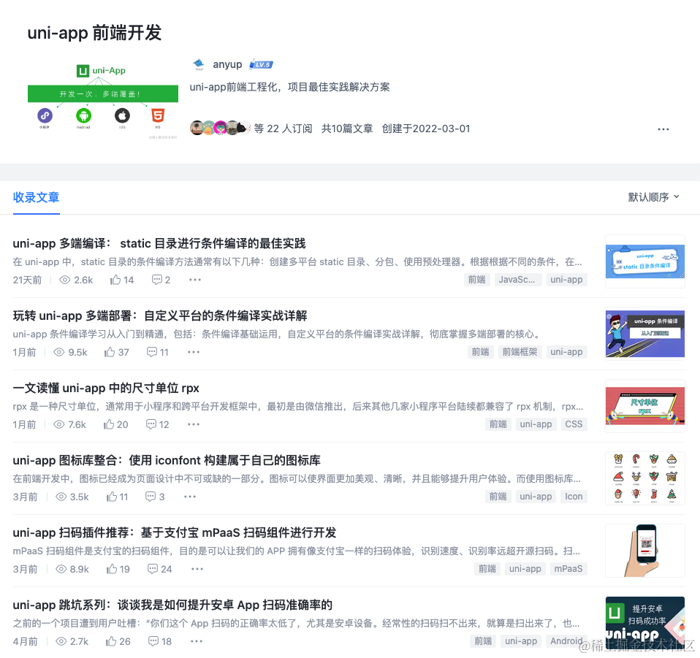The height and width of the screenshot is (658, 700).
Task: Click the thumbs-up icon with 20 likes
Action: pyautogui.click(x=109, y=424)
